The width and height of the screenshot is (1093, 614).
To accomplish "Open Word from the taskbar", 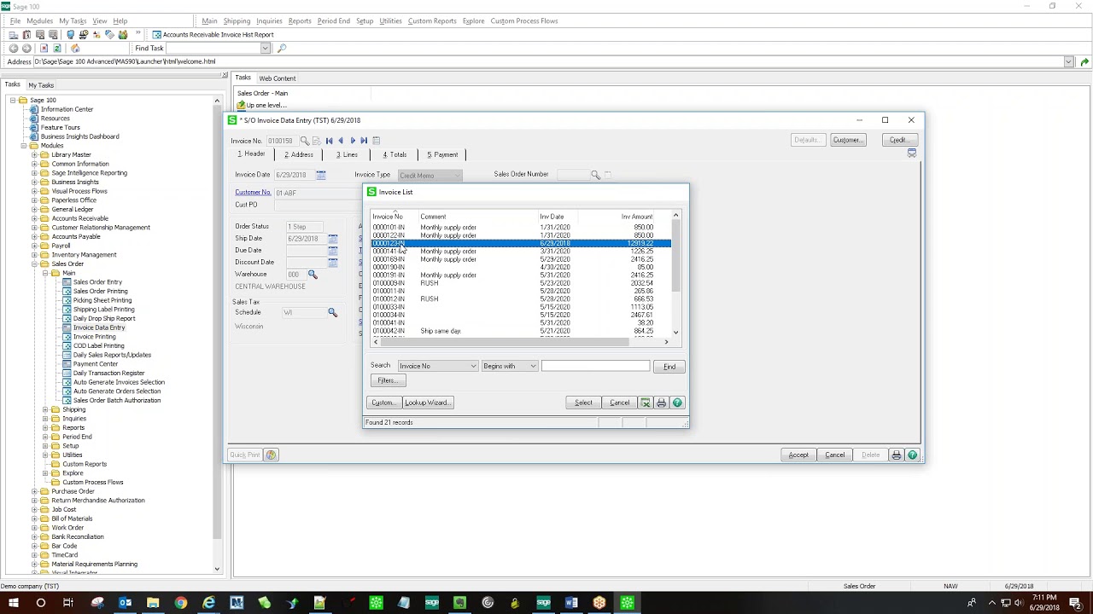I will click(x=571, y=603).
